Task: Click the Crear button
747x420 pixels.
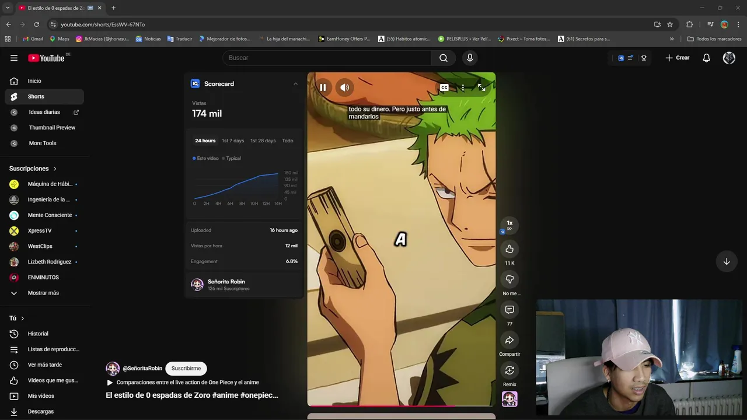Action: (x=678, y=58)
